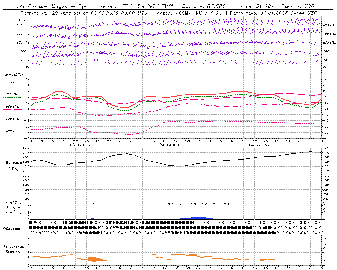337x270 pixels.
Task: Click the 1.6 precipitation total value
Action: click(193, 204)
